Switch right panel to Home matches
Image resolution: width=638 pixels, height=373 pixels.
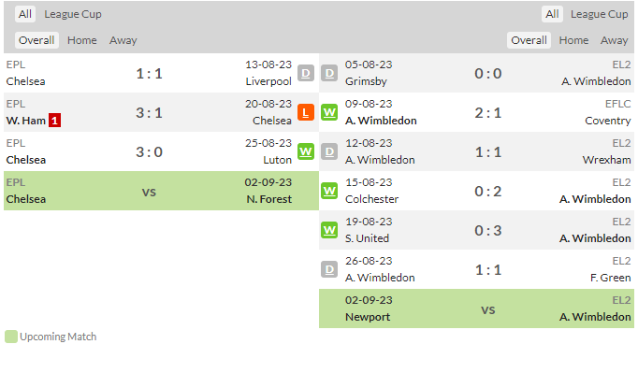click(x=573, y=40)
